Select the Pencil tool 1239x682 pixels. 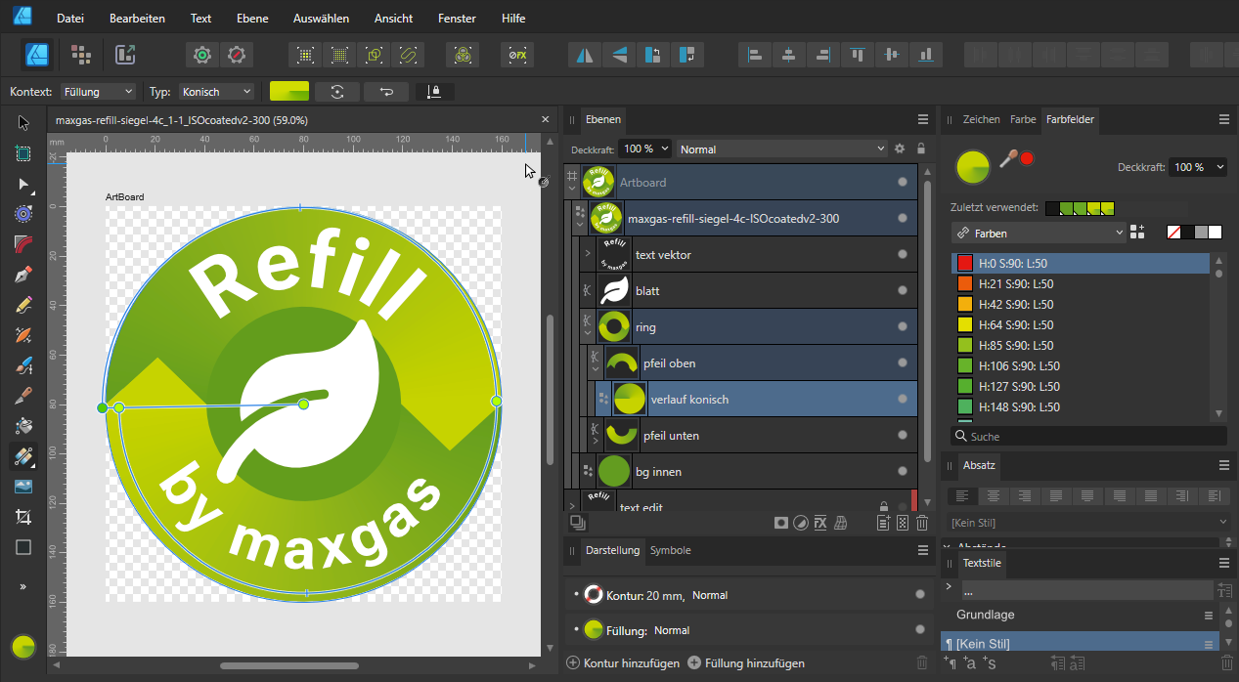23,305
